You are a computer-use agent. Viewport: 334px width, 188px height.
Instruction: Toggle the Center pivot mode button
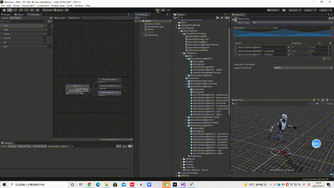[x=47, y=10]
